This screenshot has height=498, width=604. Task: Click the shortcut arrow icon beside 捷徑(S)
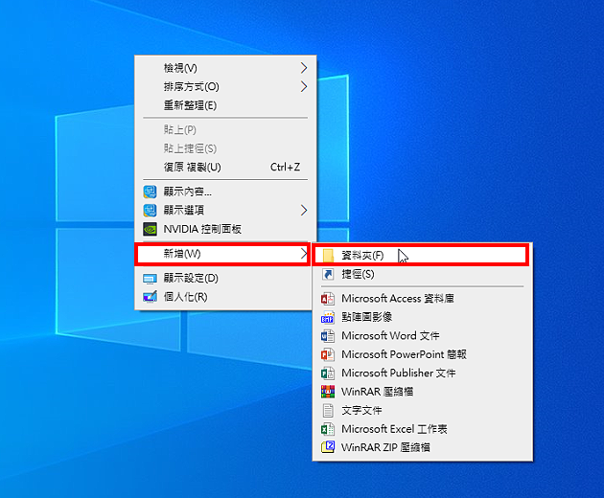[328, 275]
